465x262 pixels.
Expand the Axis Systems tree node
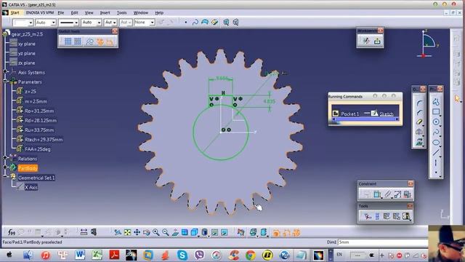click(x=5, y=71)
